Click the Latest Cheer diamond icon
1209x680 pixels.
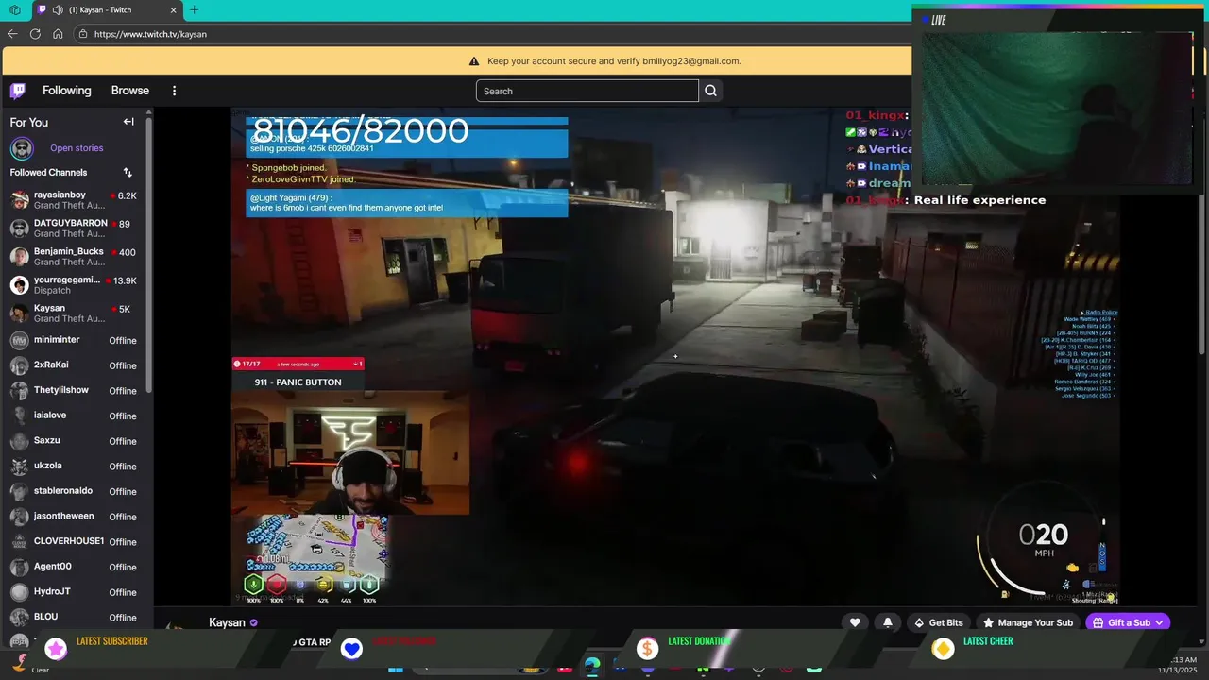pyautogui.click(x=943, y=649)
